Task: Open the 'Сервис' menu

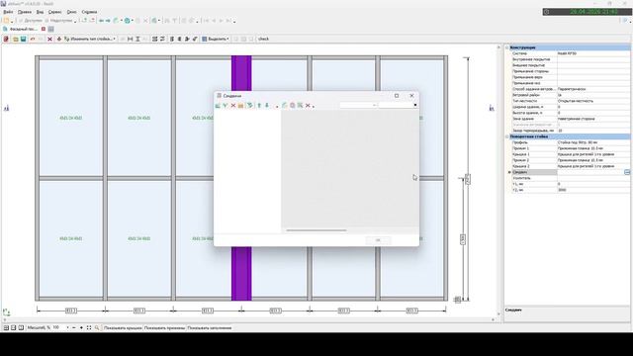Action: [55, 12]
